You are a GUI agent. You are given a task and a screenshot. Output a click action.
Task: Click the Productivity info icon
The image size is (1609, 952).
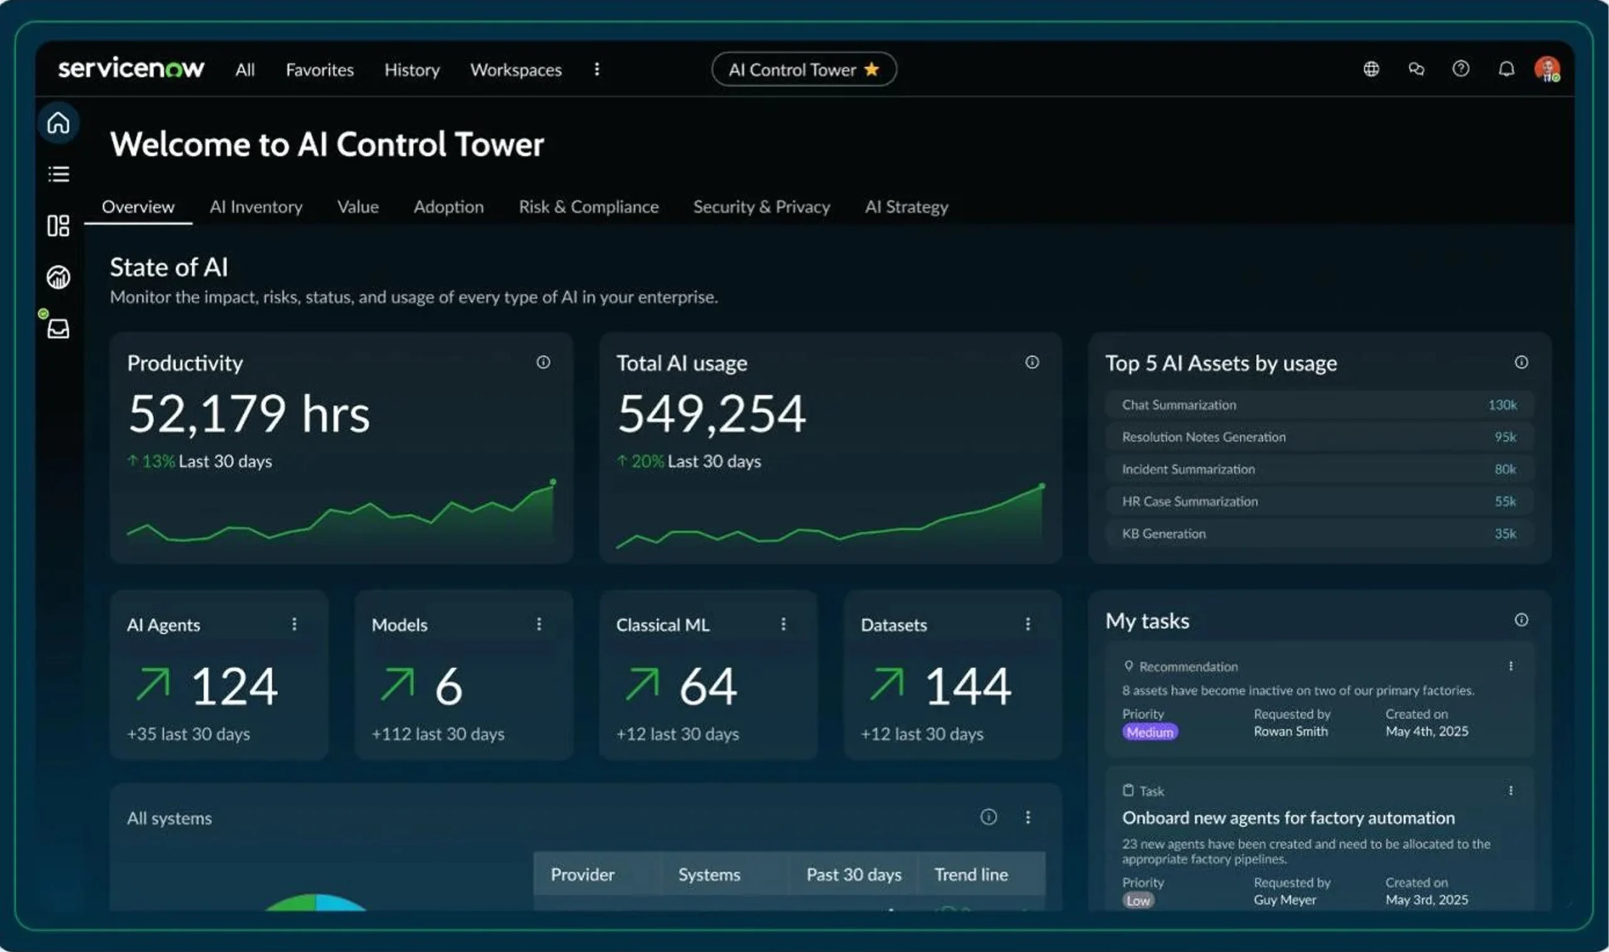(543, 362)
